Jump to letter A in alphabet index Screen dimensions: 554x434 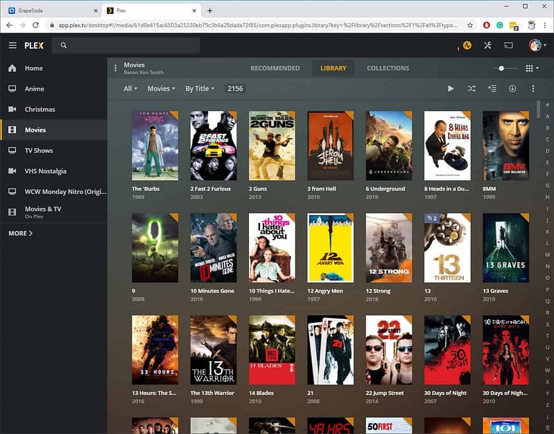(x=547, y=116)
